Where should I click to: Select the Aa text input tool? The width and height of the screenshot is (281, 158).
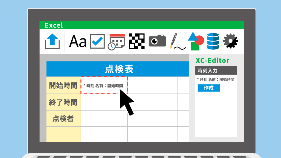coord(78,41)
